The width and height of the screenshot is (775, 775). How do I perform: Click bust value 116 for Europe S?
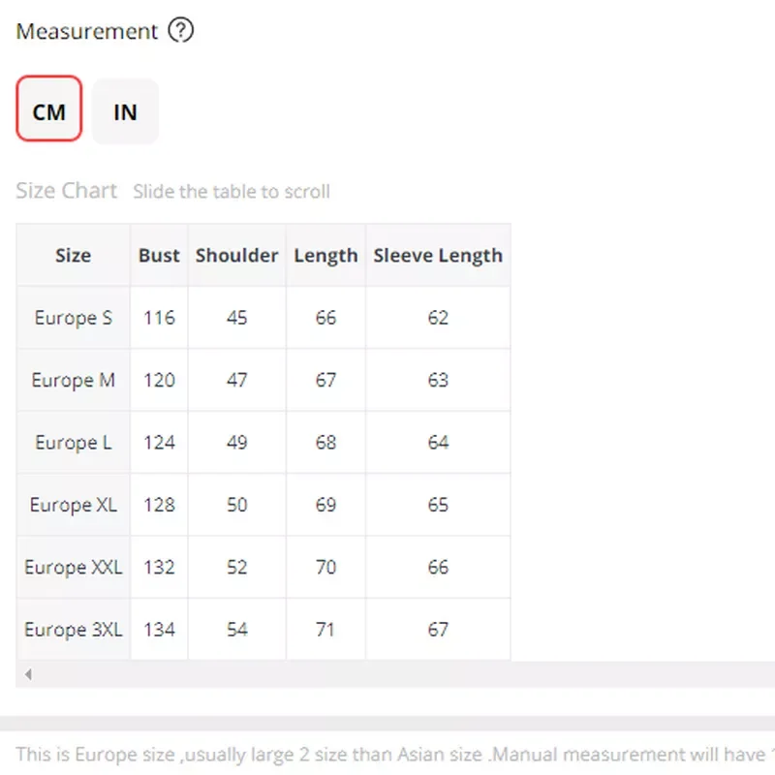click(159, 318)
